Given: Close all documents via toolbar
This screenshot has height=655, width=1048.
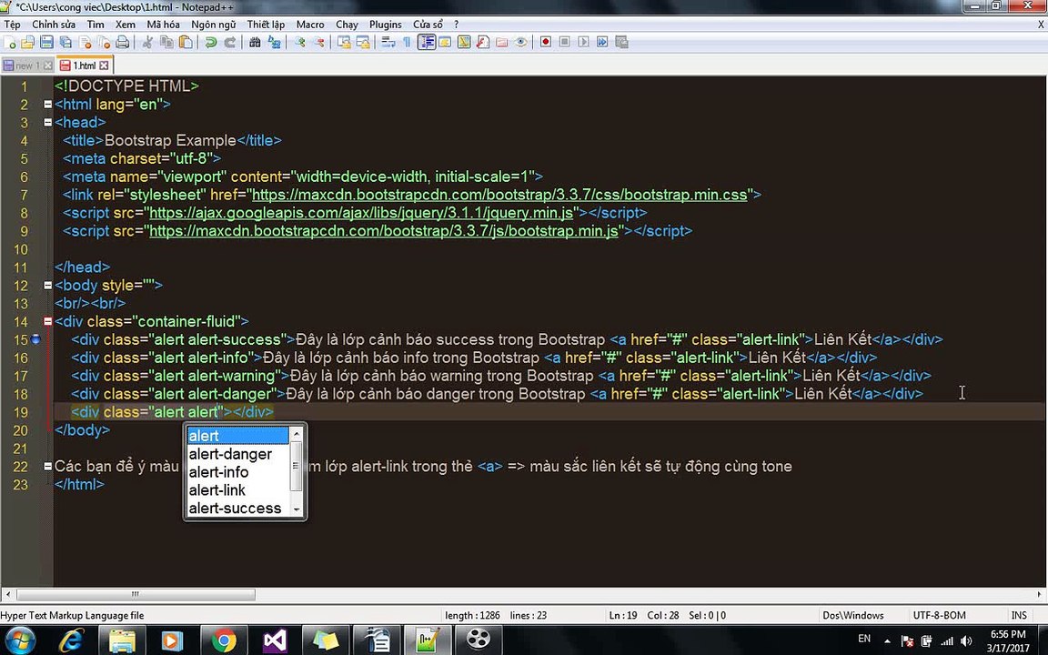Looking at the screenshot, I should [104, 42].
